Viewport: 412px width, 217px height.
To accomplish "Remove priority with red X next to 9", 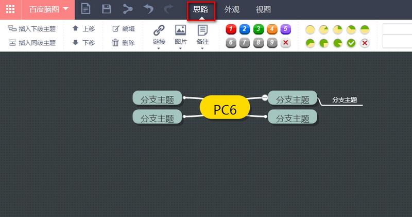I will click(286, 43).
